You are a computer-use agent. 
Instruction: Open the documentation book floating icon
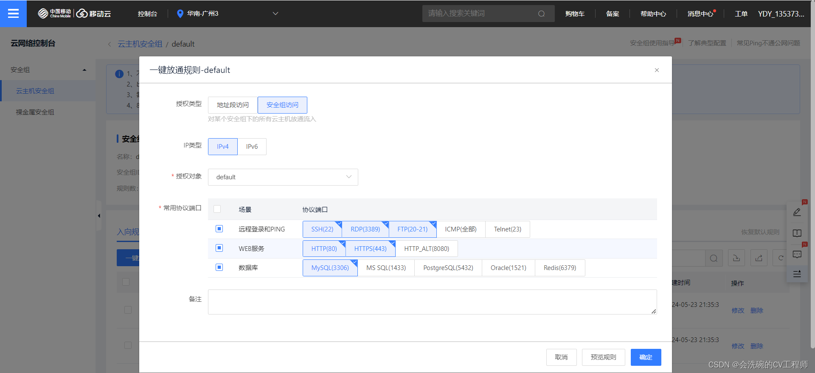click(x=797, y=233)
